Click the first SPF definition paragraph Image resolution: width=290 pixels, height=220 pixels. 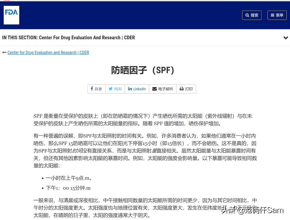143,120
